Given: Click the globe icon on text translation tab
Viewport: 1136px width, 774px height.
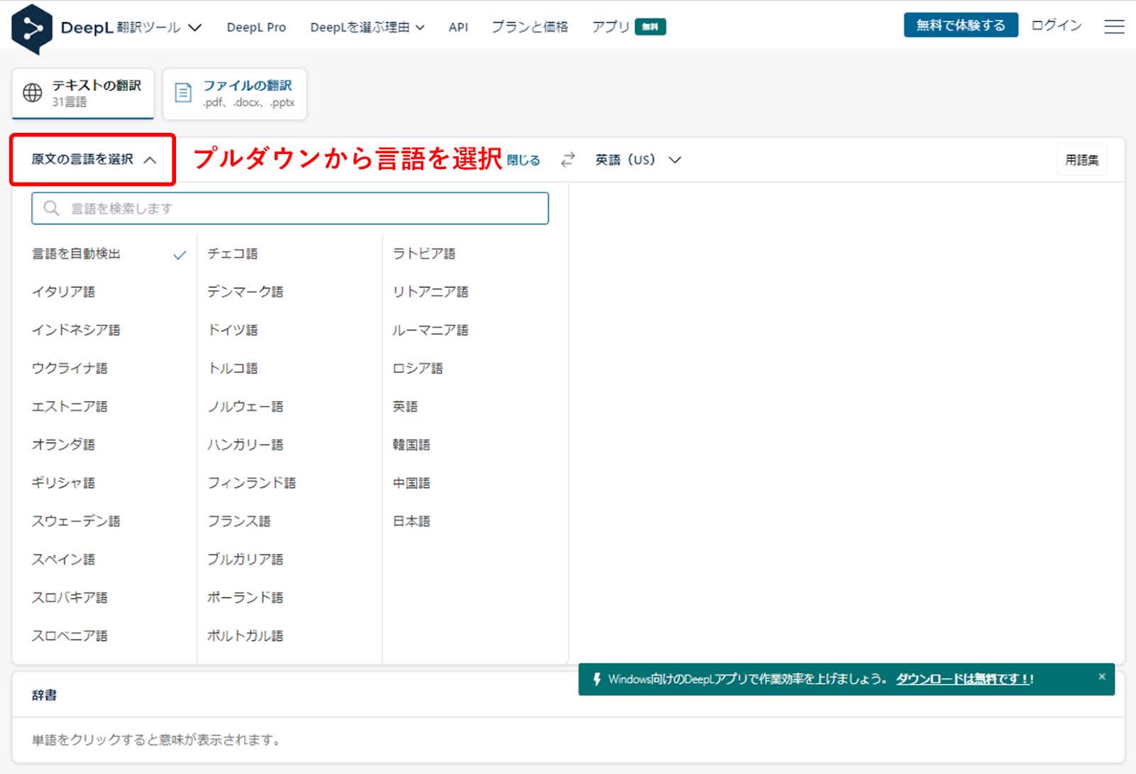Looking at the screenshot, I should click(x=33, y=93).
